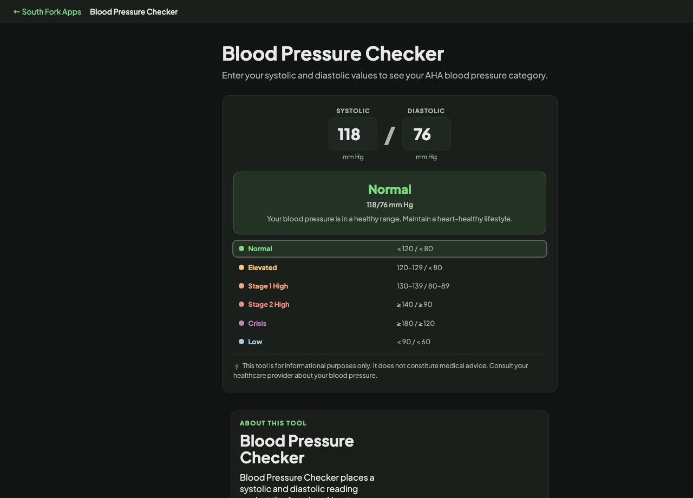
Task: Click the "SYSTOLIC" label
Action: pos(353,111)
